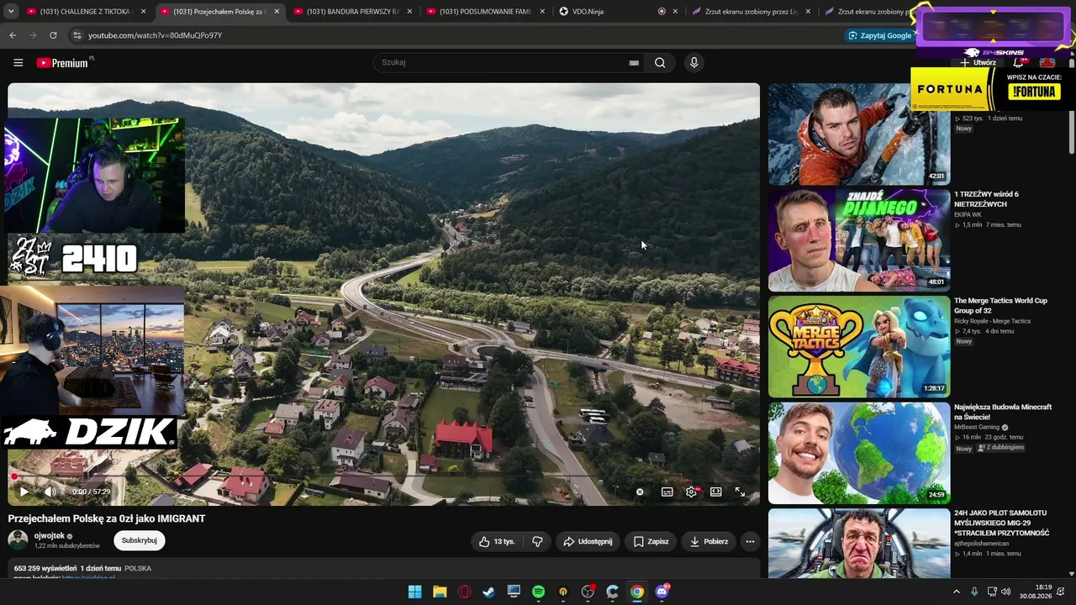Image resolution: width=1076 pixels, height=605 pixels.
Task: Open the Utwórz create menu
Action: click(978, 62)
